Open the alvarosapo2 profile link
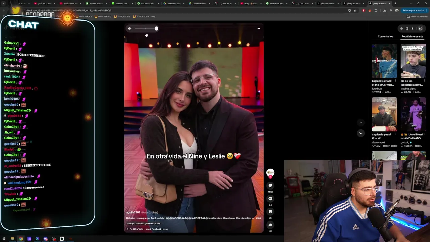This screenshot has width=430, height=242. pyautogui.click(x=379, y=142)
